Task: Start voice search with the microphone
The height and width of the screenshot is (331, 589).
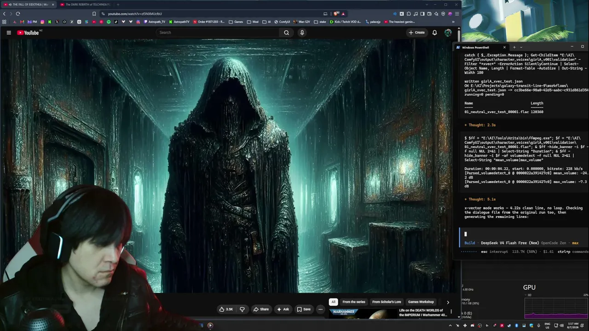Action: (x=302, y=33)
